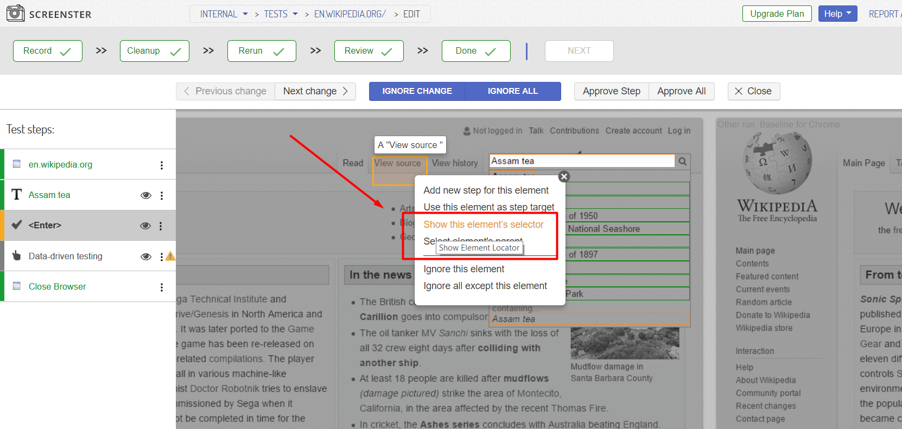Open kebab menu for Data-driven testing step
The width and height of the screenshot is (902, 429).
click(x=161, y=256)
